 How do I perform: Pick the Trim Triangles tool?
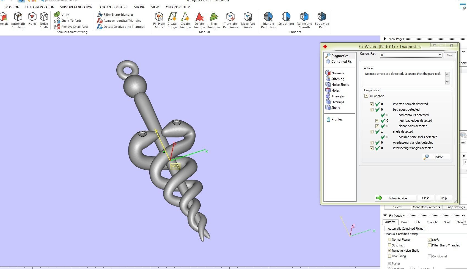click(214, 20)
